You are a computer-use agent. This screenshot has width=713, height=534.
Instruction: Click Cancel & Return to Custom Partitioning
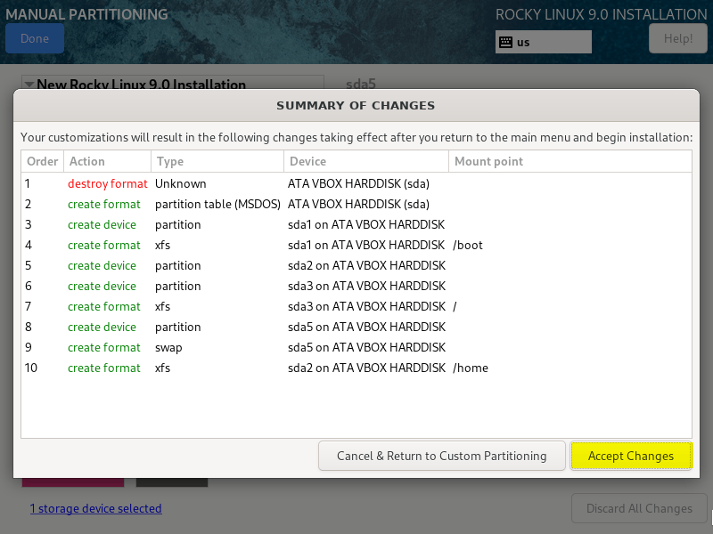441,456
